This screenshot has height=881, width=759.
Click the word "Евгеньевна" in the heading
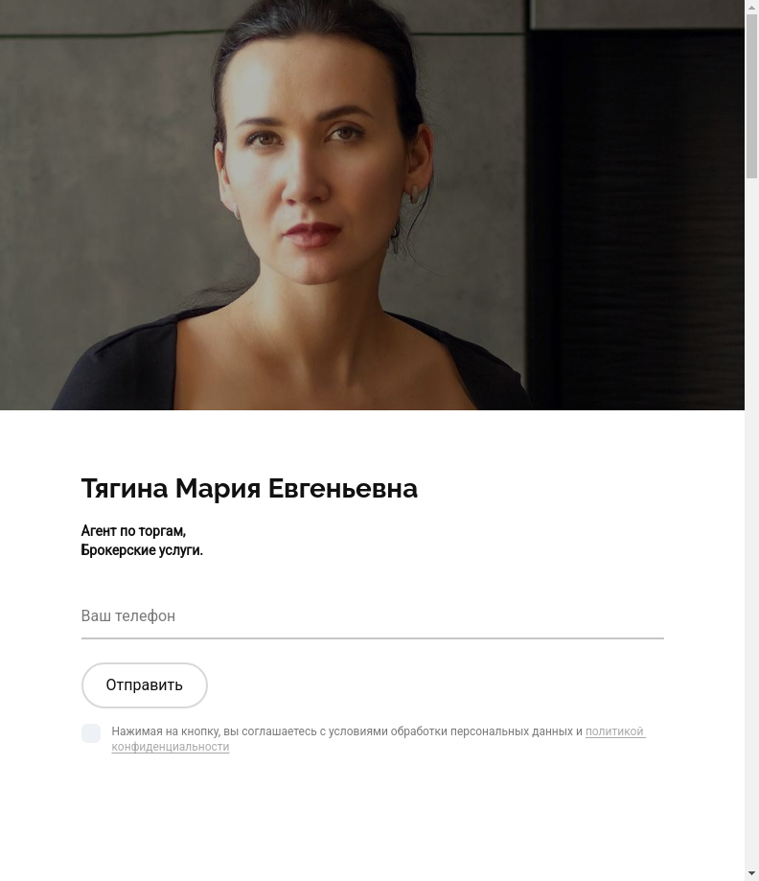coord(343,488)
